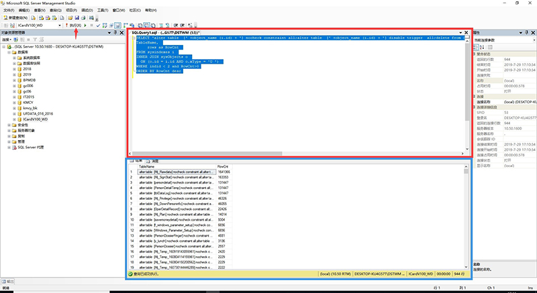This screenshot has height=293, width=537.
Task: Open the Query (查询) menu
Action: click(x=56, y=10)
